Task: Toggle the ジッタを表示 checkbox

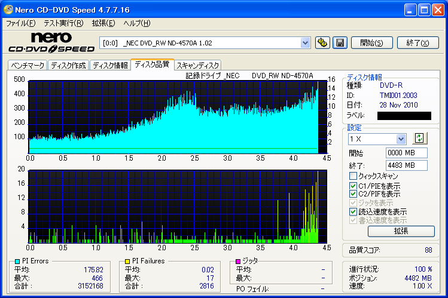Action: click(353, 203)
